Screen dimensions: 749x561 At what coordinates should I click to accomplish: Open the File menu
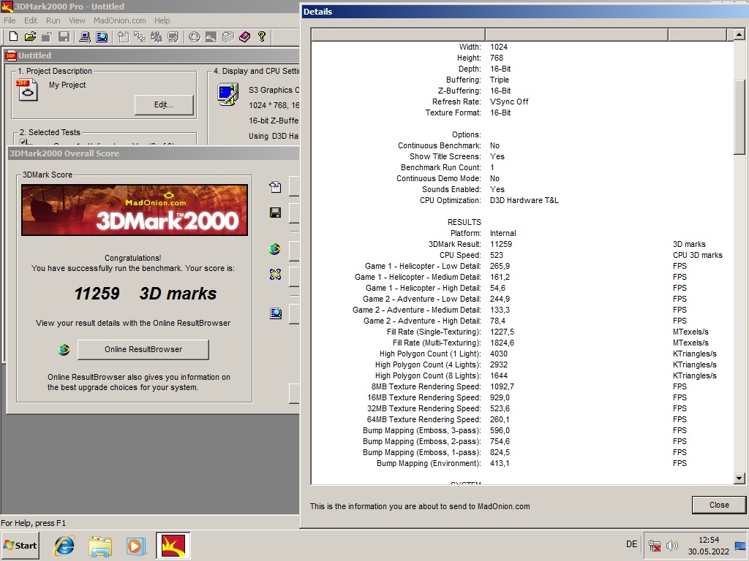[10, 20]
